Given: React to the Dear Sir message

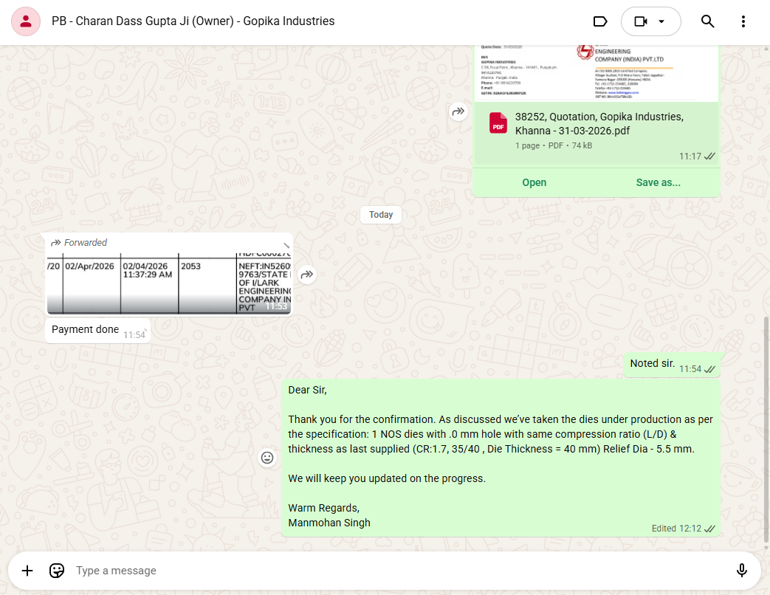Looking at the screenshot, I should 267,458.
